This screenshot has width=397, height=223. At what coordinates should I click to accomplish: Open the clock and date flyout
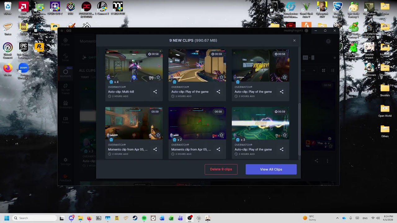tap(389, 218)
